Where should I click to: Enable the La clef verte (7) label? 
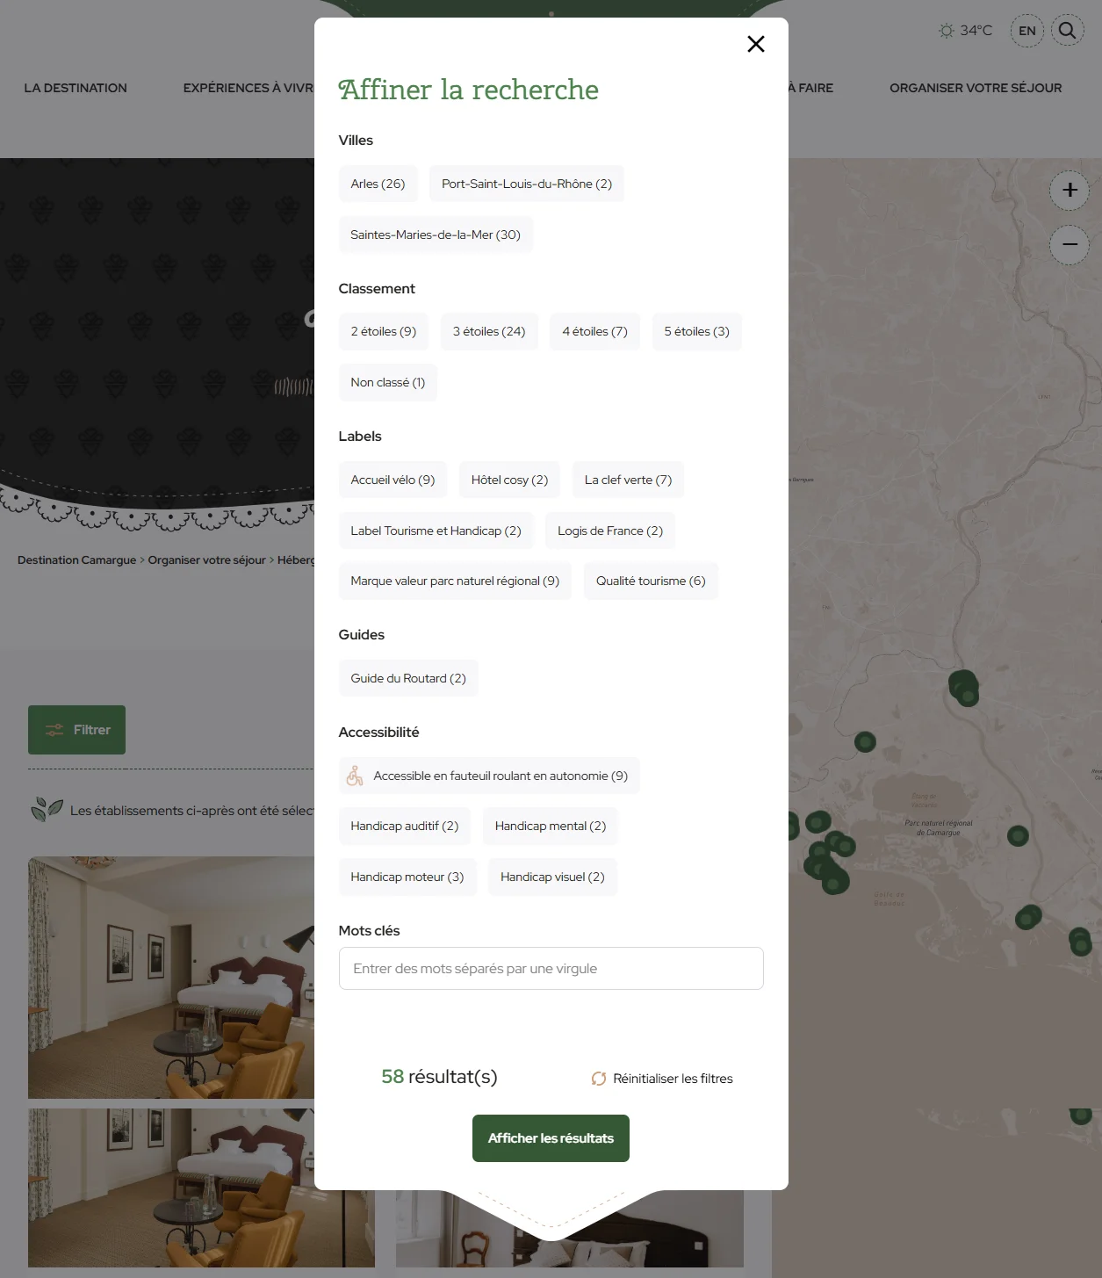[x=628, y=480]
